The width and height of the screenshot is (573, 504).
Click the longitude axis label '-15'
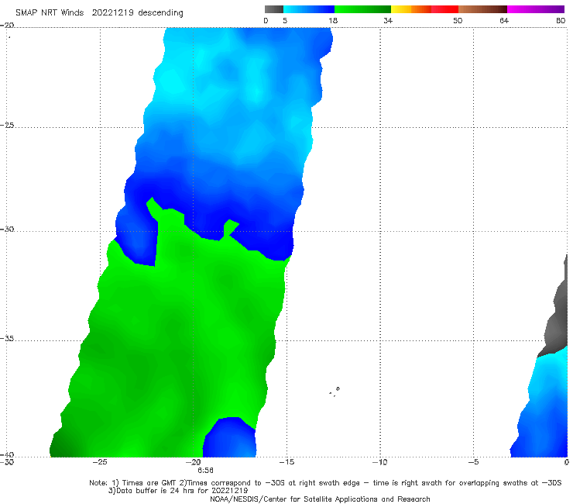coord(286,462)
